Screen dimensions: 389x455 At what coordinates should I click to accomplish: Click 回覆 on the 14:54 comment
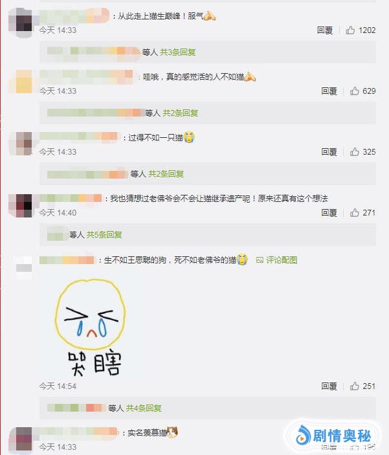(329, 386)
